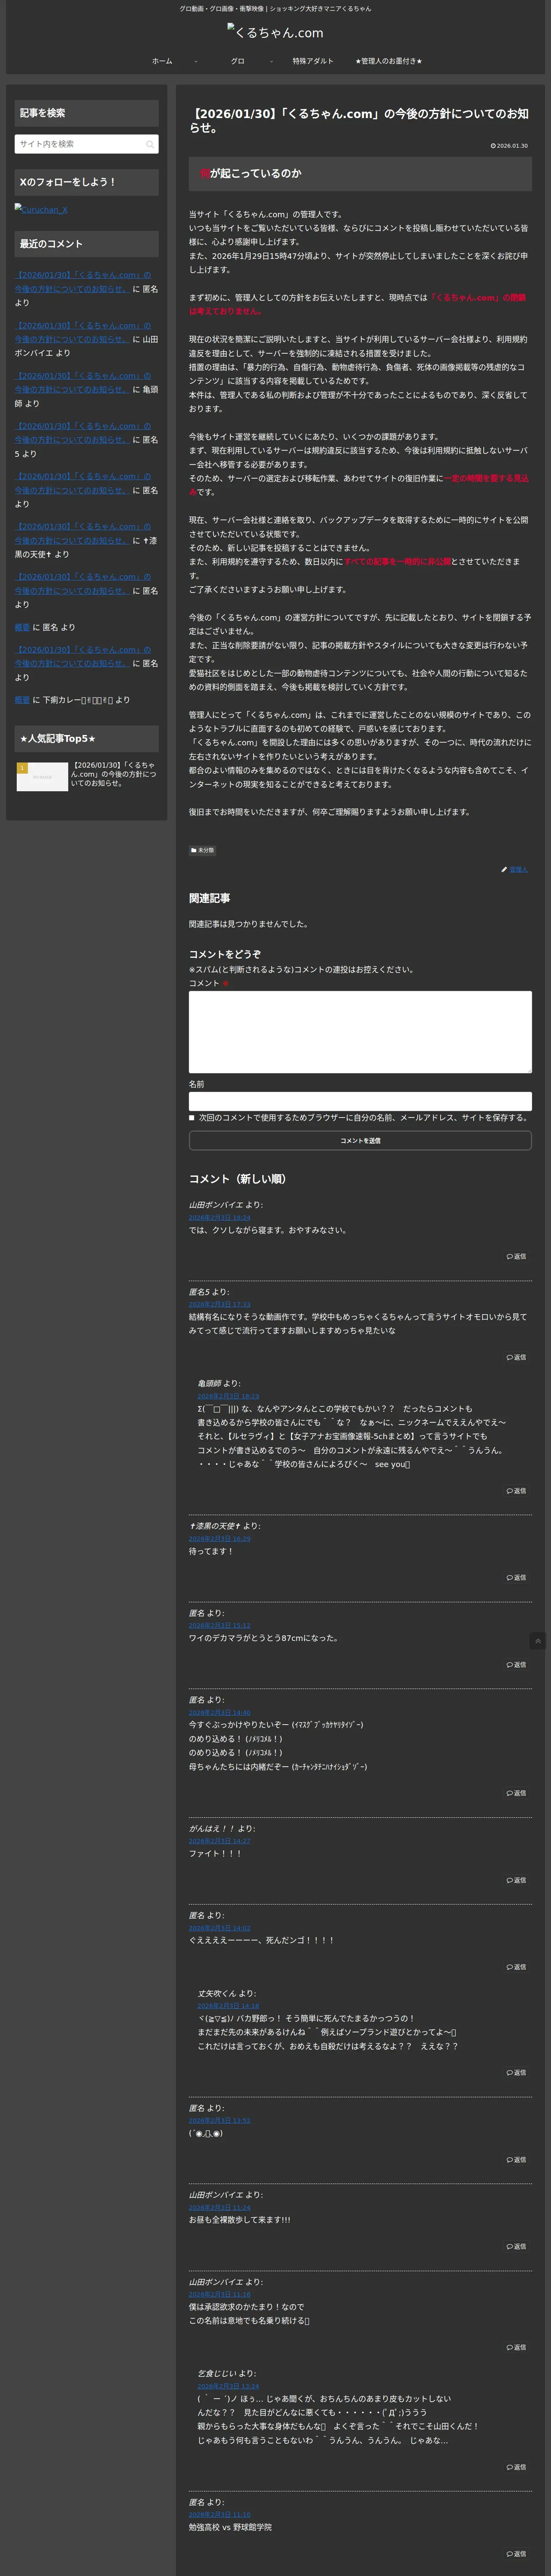Reply to the 16:29 待ってます！ comment
Viewport: 551px width, 2576px height.
pyautogui.click(x=516, y=1578)
